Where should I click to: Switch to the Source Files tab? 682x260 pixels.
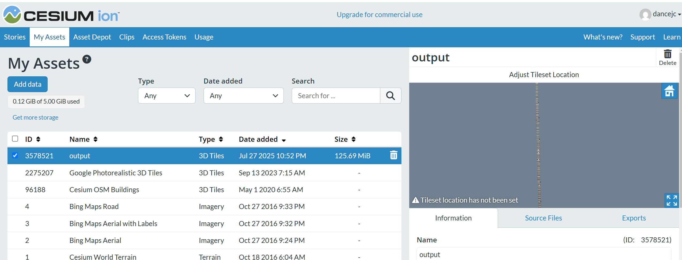543,218
